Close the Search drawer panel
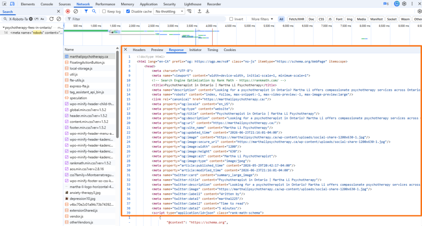Viewport: 422px width, 226px height. [x=59, y=11]
